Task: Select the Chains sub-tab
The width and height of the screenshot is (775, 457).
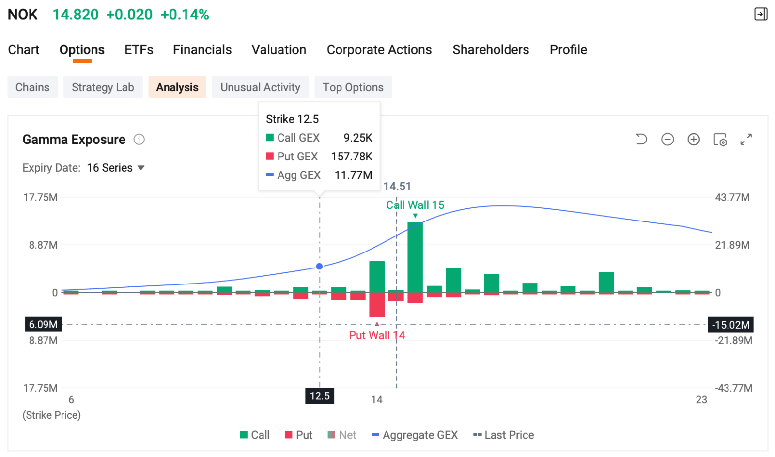Action: [32, 87]
